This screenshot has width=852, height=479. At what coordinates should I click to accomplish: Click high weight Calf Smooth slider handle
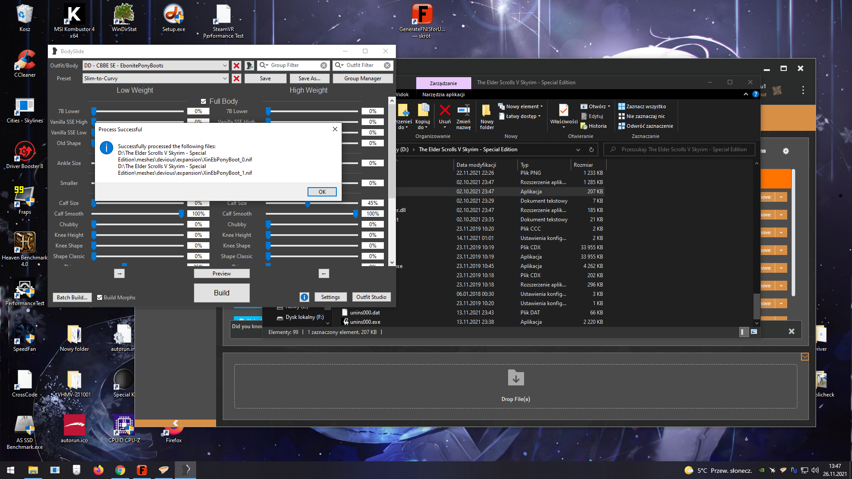(x=355, y=214)
